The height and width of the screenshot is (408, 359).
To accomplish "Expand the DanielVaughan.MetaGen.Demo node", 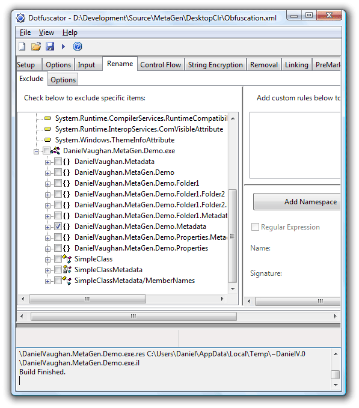I will pyautogui.click(x=48, y=173).
